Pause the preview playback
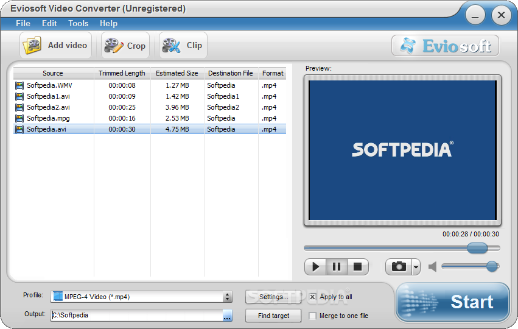The height and width of the screenshot is (329, 518). 337,267
